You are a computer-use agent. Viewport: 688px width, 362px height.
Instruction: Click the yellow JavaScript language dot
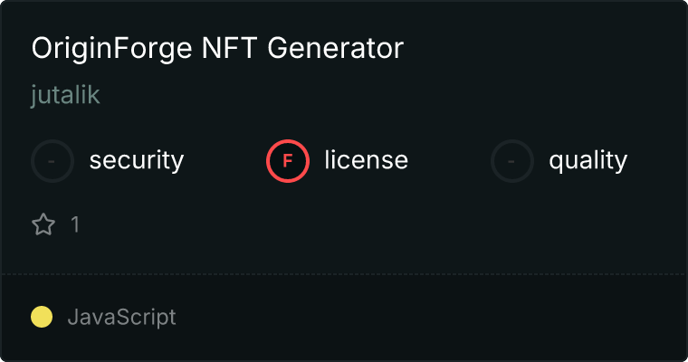[42, 317]
